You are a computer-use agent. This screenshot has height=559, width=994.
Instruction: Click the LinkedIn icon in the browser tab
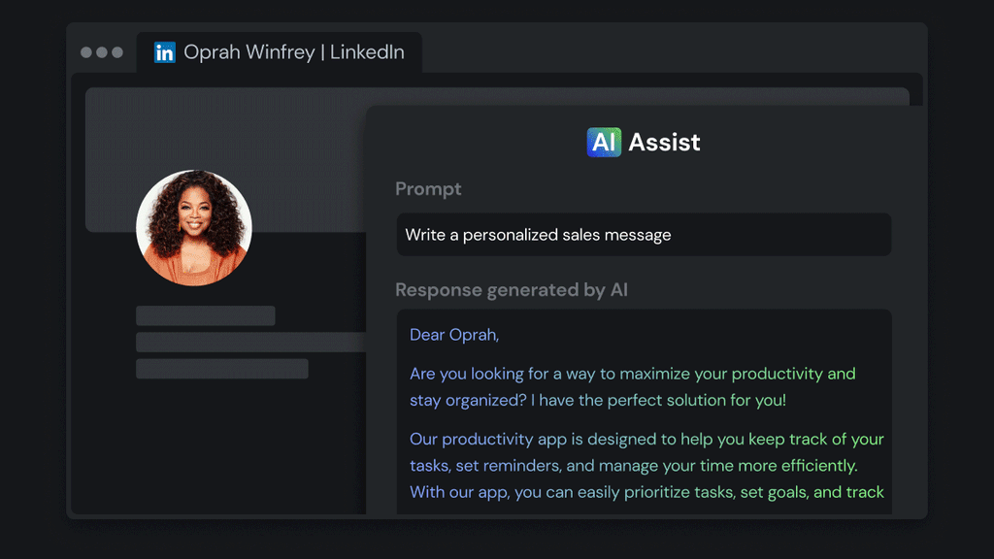coord(165,53)
